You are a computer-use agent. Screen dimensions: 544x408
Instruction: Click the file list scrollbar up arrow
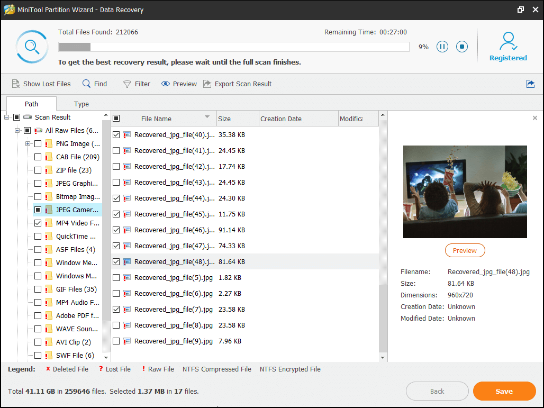tap(383, 115)
